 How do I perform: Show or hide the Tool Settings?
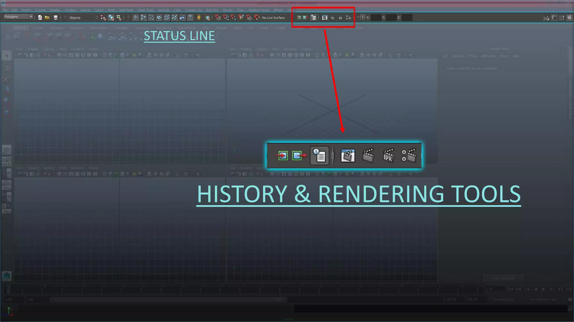[x=562, y=18]
